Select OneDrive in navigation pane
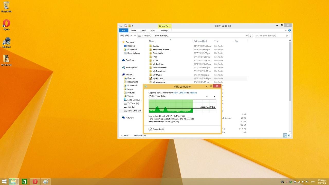This screenshot has width=329, height=185. point(130,60)
